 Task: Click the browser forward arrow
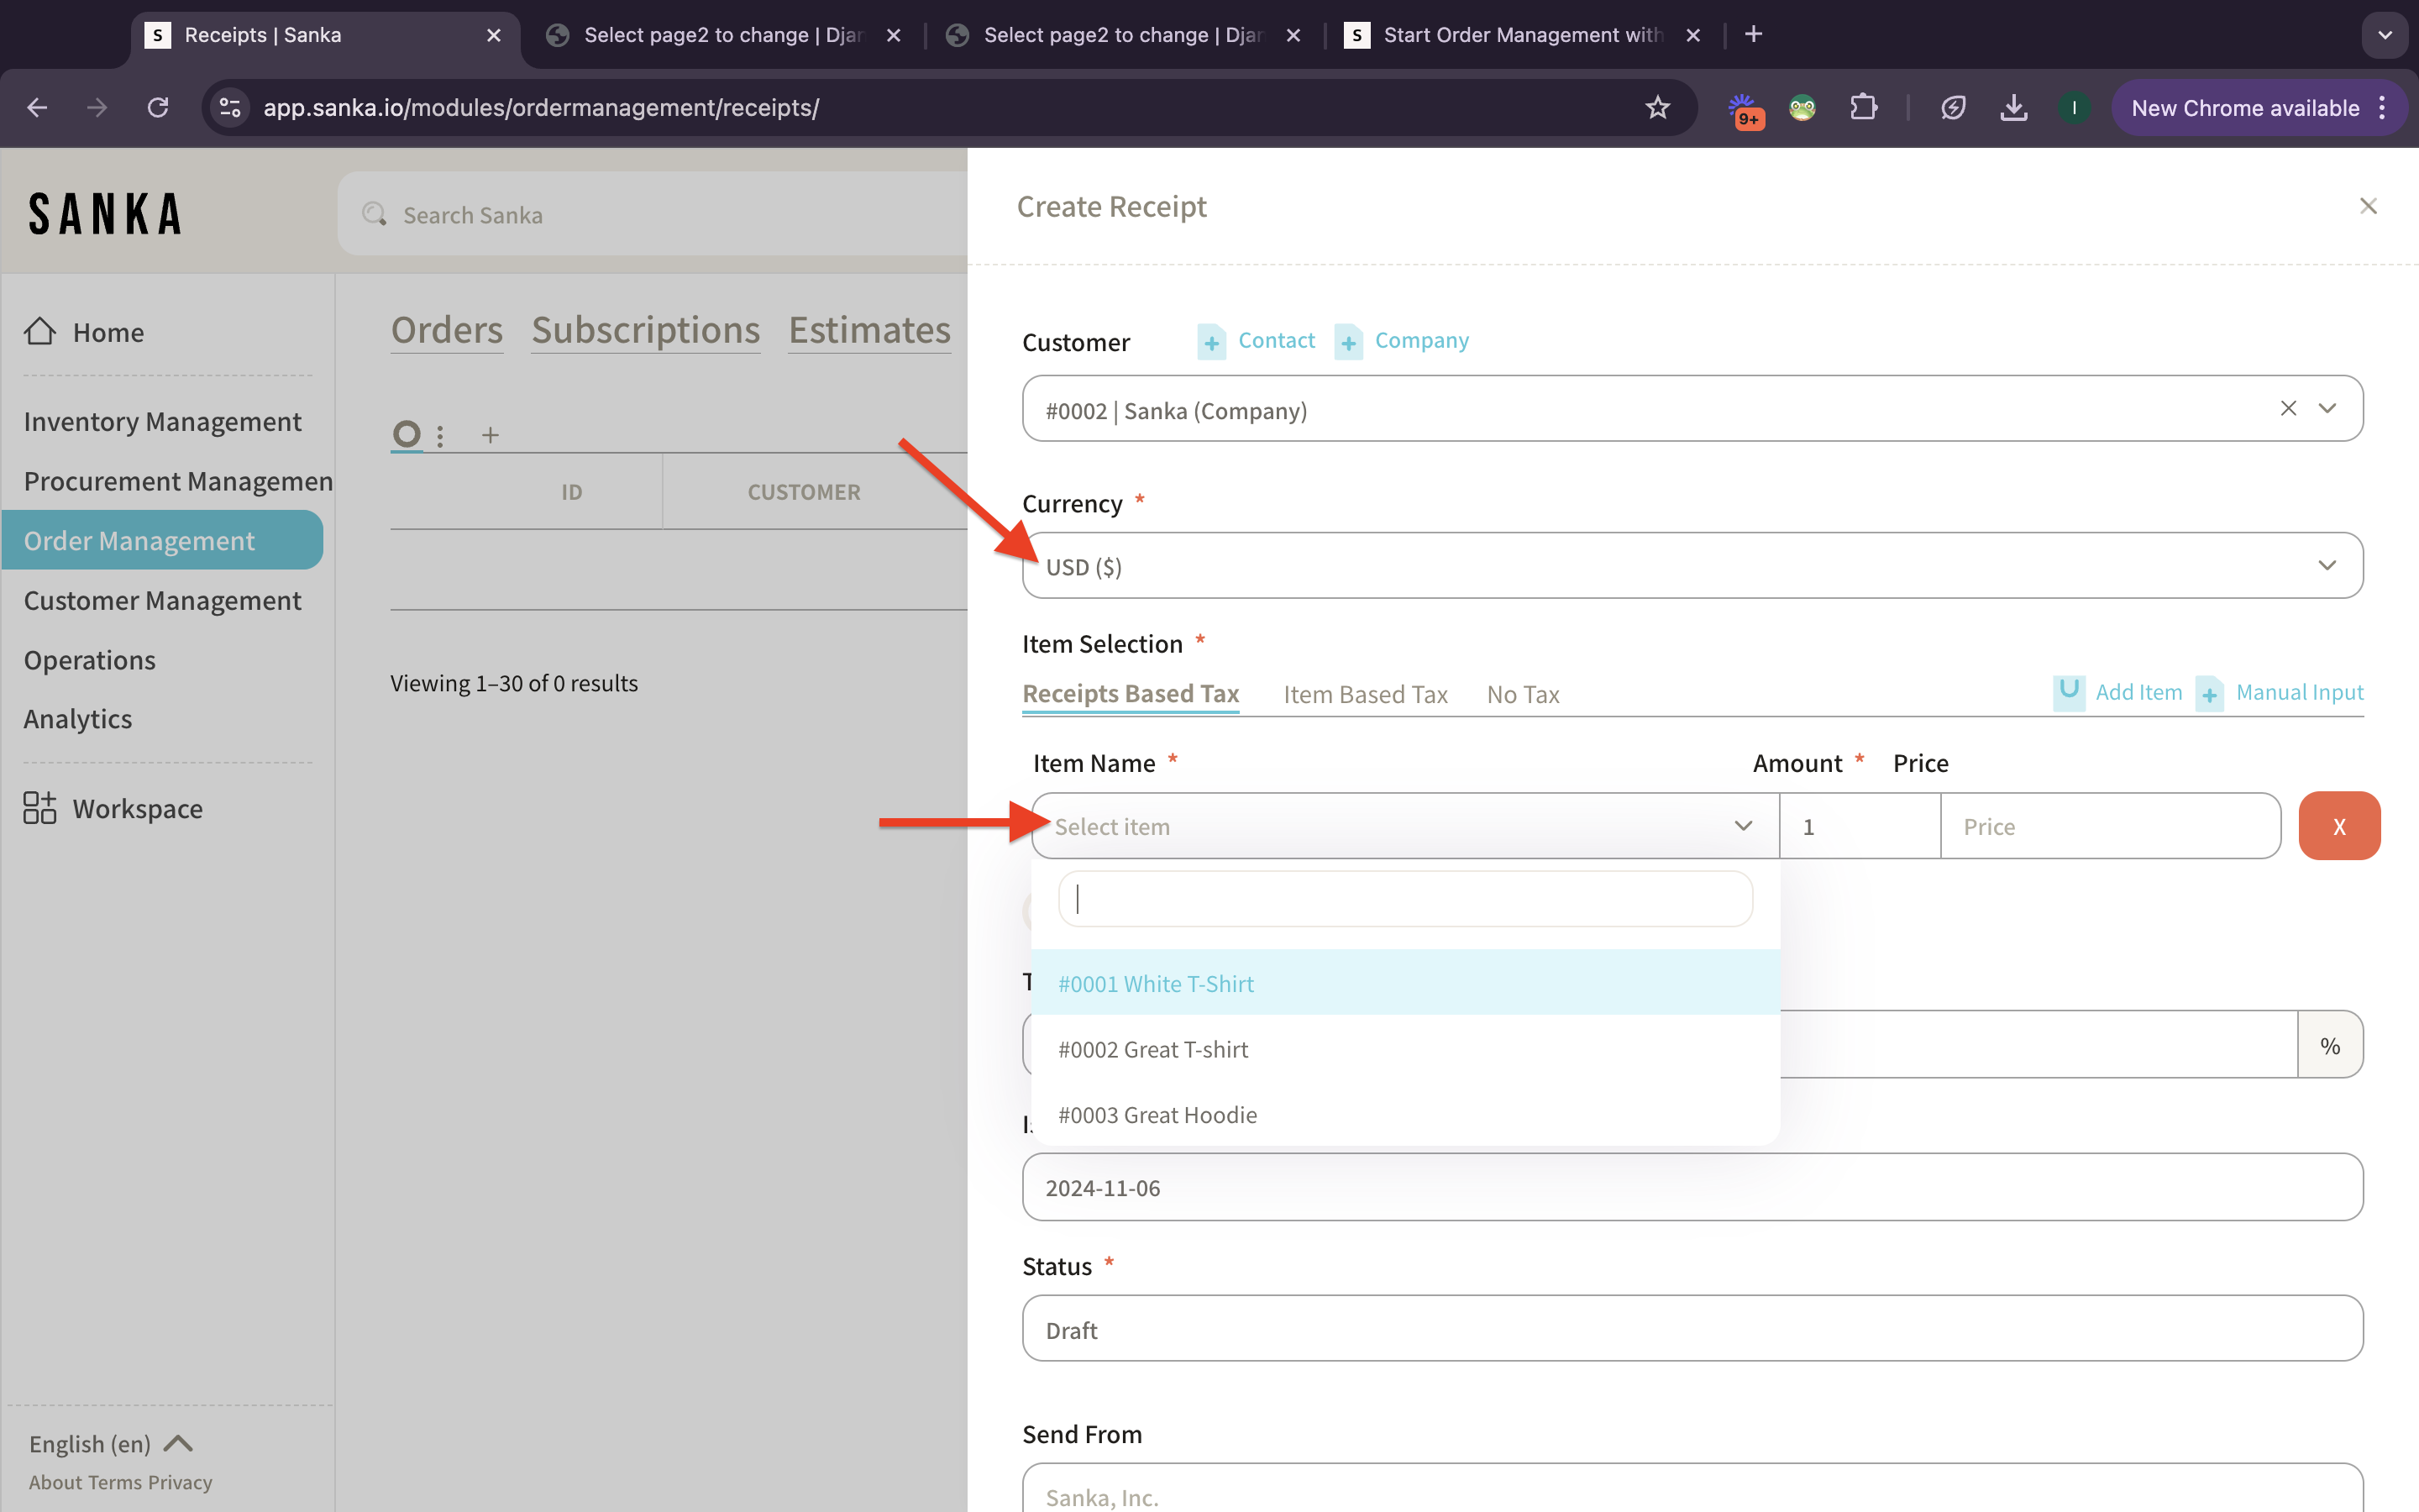pos(97,107)
